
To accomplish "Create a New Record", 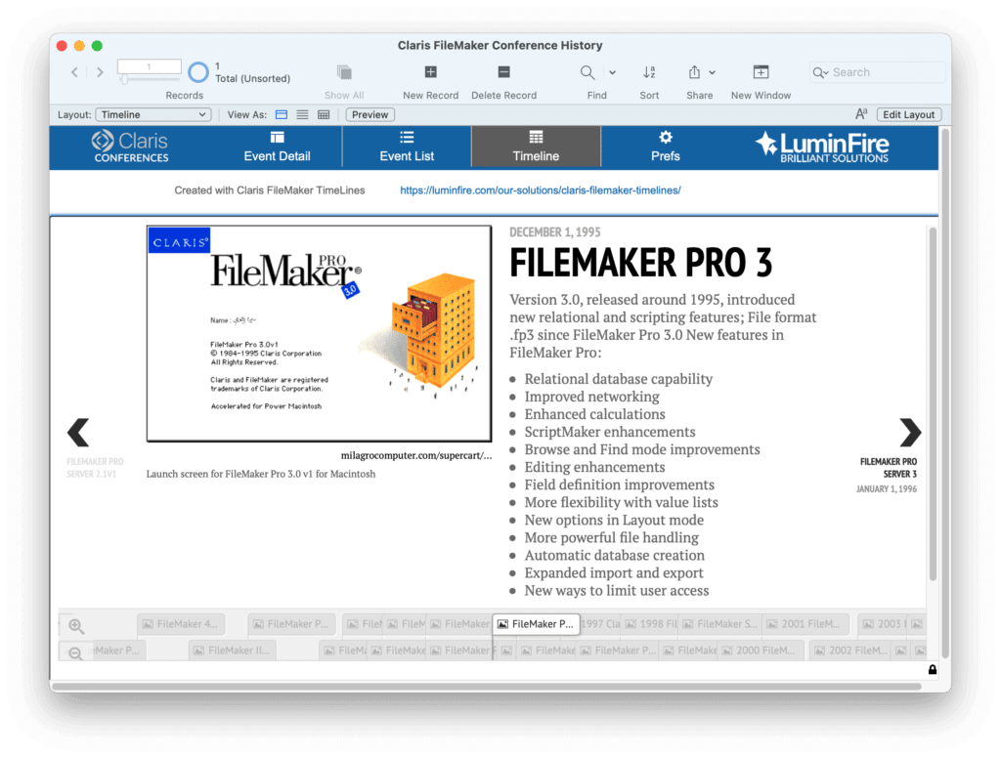I will (430, 72).
